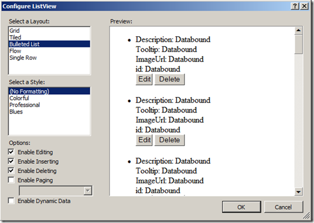Click preview scrollbar down arrow

point(298,192)
